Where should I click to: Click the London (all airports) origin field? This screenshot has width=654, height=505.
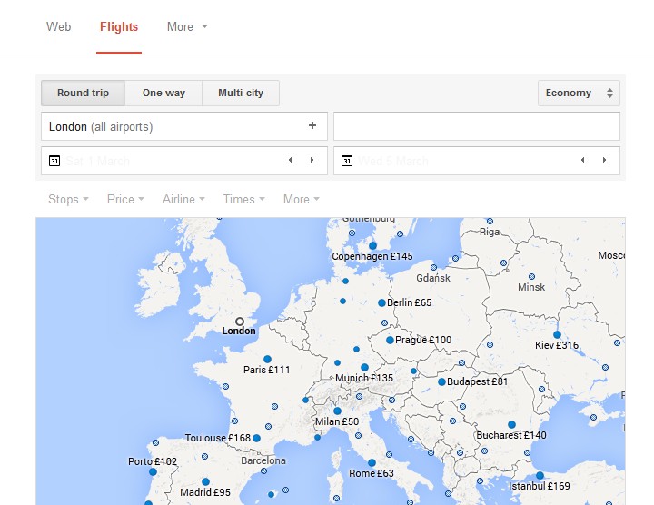pos(184,126)
